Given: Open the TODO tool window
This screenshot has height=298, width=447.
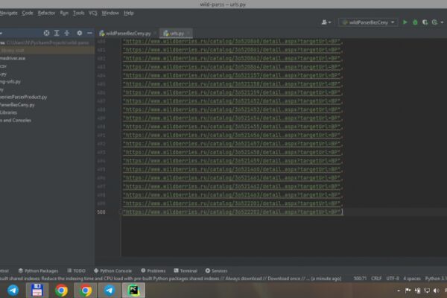Looking at the screenshot, I should point(76,270).
